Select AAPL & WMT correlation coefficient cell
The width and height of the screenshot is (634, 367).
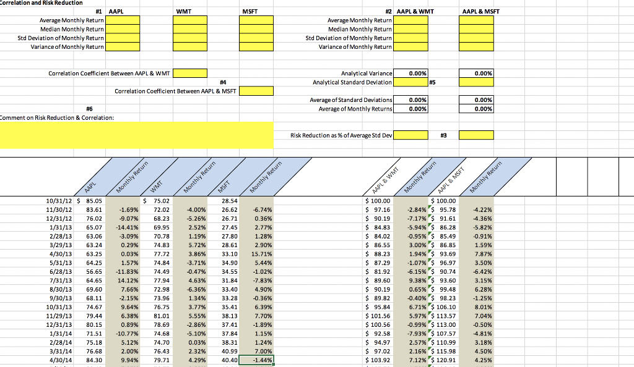(190, 74)
